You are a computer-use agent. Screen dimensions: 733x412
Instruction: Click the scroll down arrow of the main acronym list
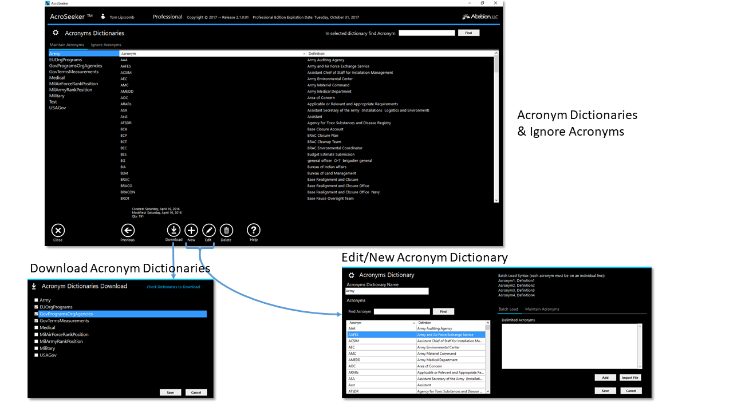coord(496,200)
